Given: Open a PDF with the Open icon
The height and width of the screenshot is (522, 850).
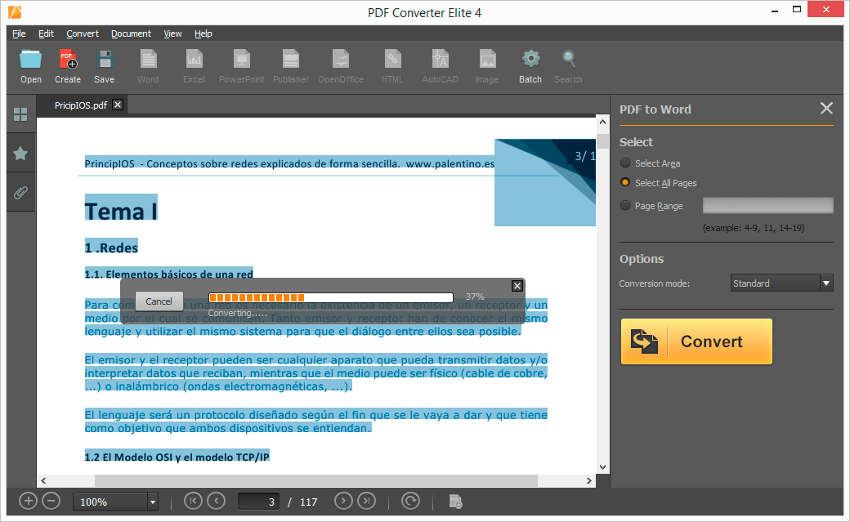Looking at the screenshot, I should pos(30,65).
